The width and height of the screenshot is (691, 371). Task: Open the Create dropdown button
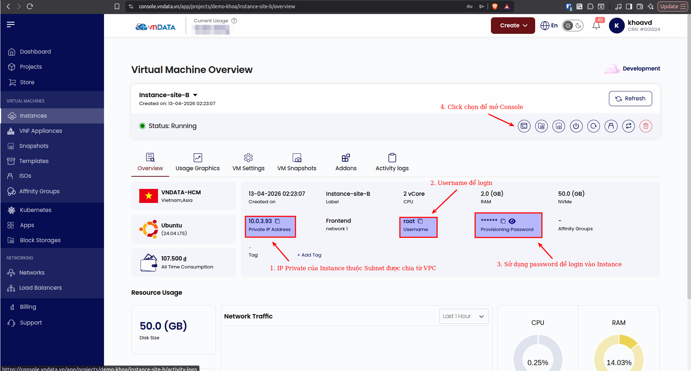pyautogui.click(x=513, y=26)
